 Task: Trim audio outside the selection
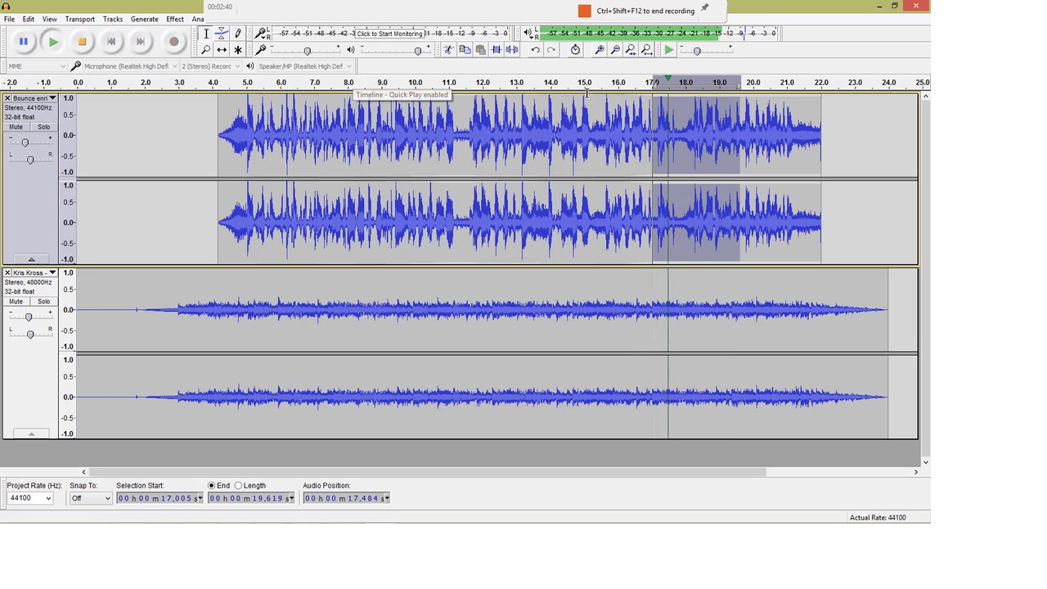[x=496, y=50]
